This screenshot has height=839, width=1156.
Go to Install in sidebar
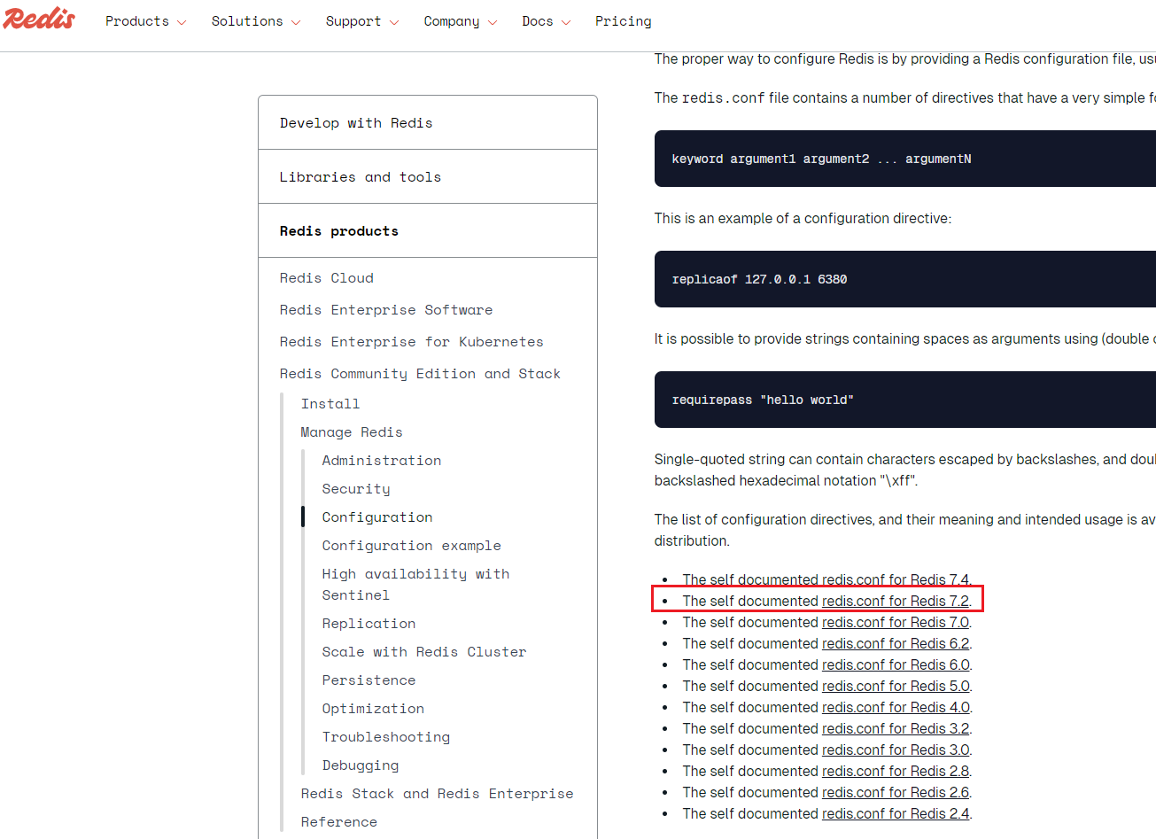[330, 404]
